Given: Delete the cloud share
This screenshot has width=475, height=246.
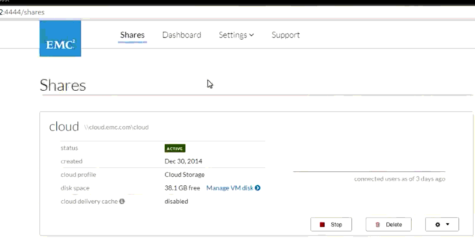Looking at the screenshot, I should pos(388,225).
